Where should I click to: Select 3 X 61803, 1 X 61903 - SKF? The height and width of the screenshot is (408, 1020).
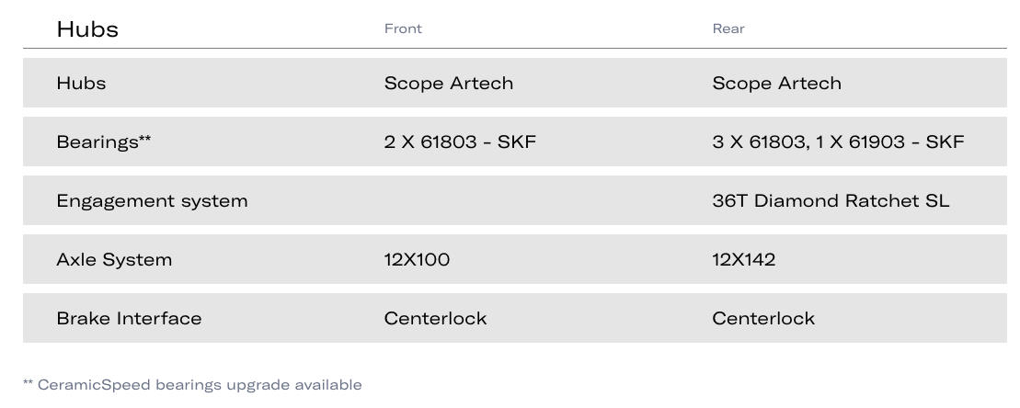838,142
